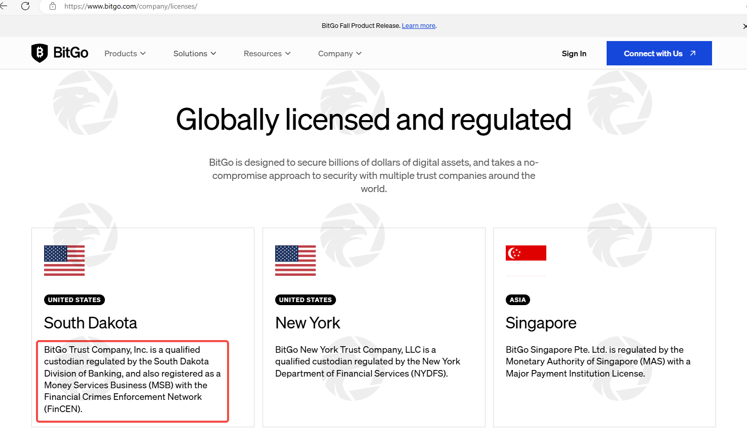The image size is (747, 445).
Task: Click the Globally licensed and regulated heading
Action: [373, 120]
